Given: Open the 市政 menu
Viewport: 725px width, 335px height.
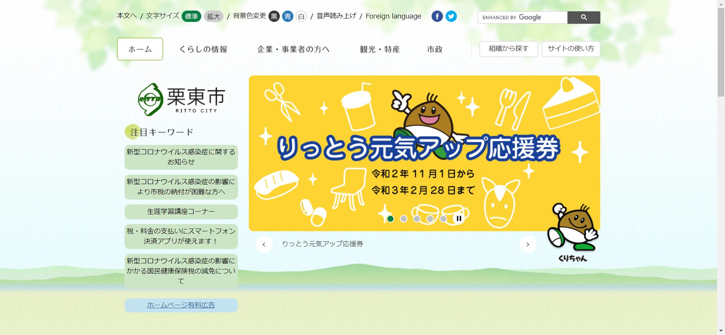Looking at the screenshot, I should point(435,49).
